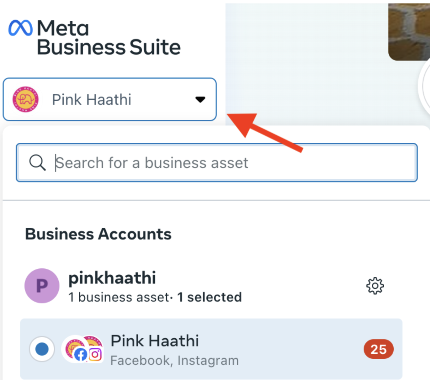The height and width of the screenshot is (380, 431).
Task: Select the Business Accounts section header
Action: [x=98, y=234]
